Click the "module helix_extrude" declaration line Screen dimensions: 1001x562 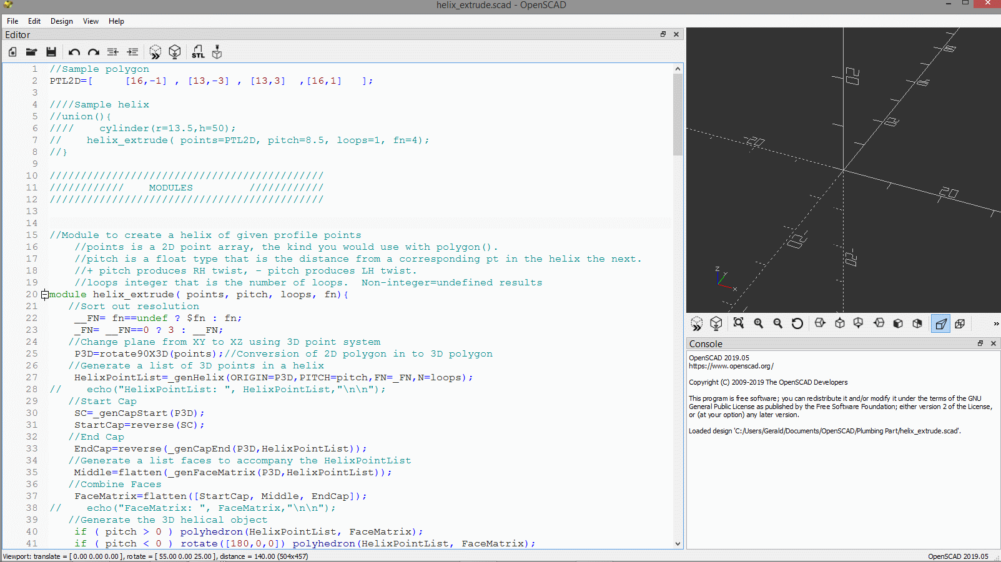click(x=199, y=295)
